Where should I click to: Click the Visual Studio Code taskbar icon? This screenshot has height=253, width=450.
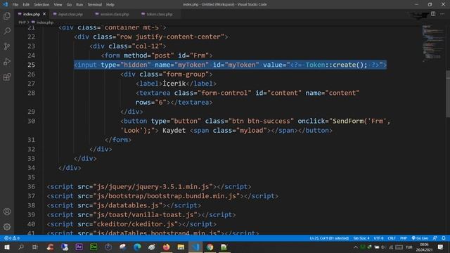[x=195, y=247]
